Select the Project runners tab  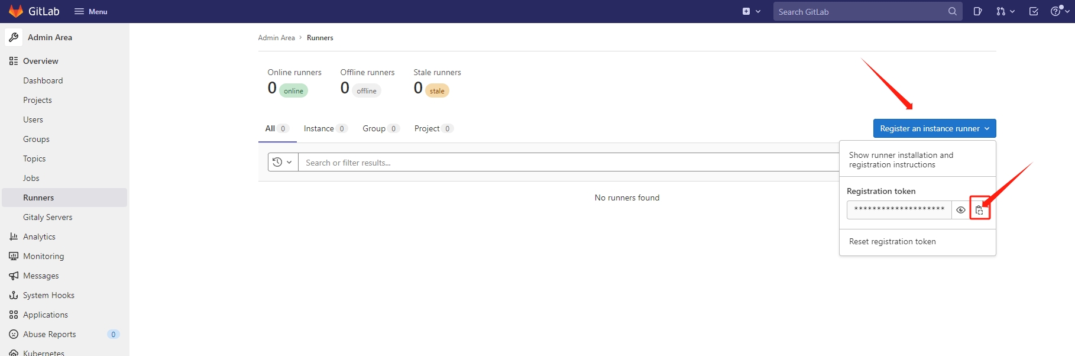[x=433, y=128]
